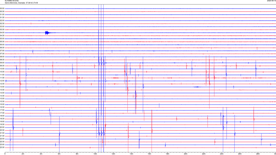Choose the 23:30 row label

[2, 148]
